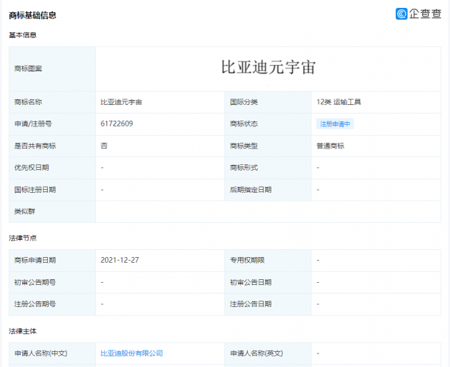Screen dimensions: 450x367
Task: Click the 是否共有商标 label cell
Action: pos(52,146)
